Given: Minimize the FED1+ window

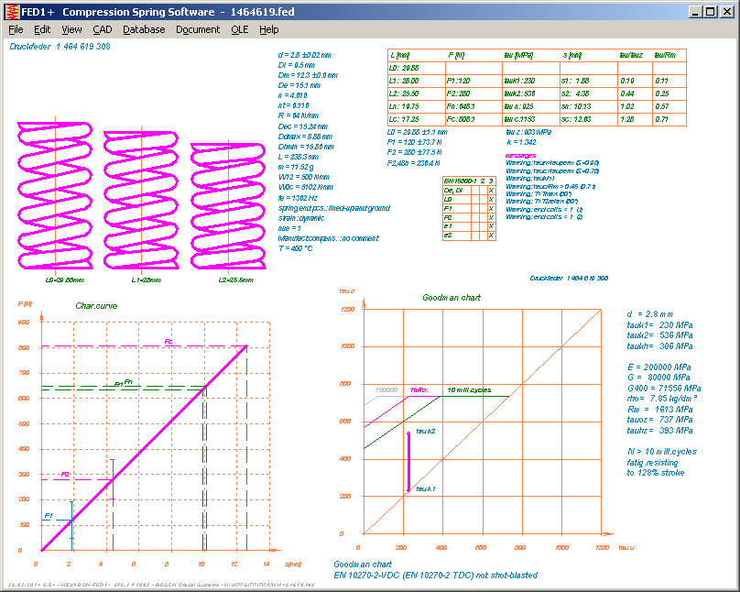Looking at the screenshot, I should pos(695,11).
